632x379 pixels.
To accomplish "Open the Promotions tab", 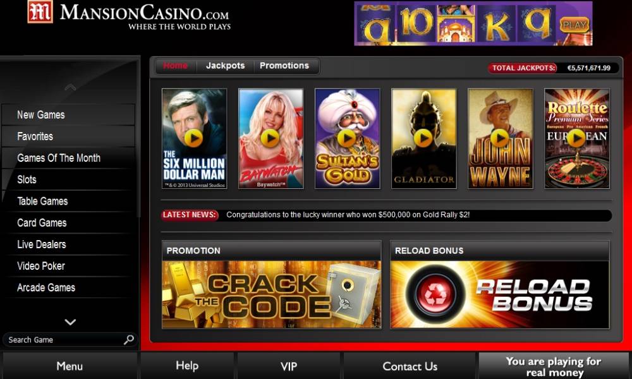I will (x=284, y=66).
